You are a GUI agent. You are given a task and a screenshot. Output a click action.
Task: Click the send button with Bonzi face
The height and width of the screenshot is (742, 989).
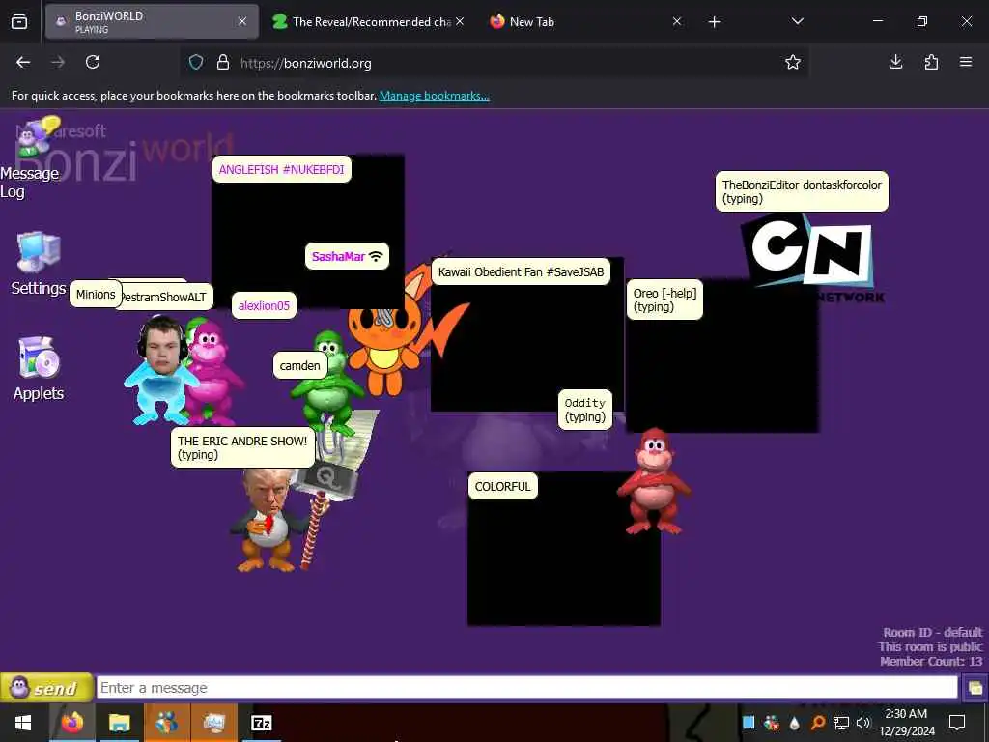(x=46, y=687)
